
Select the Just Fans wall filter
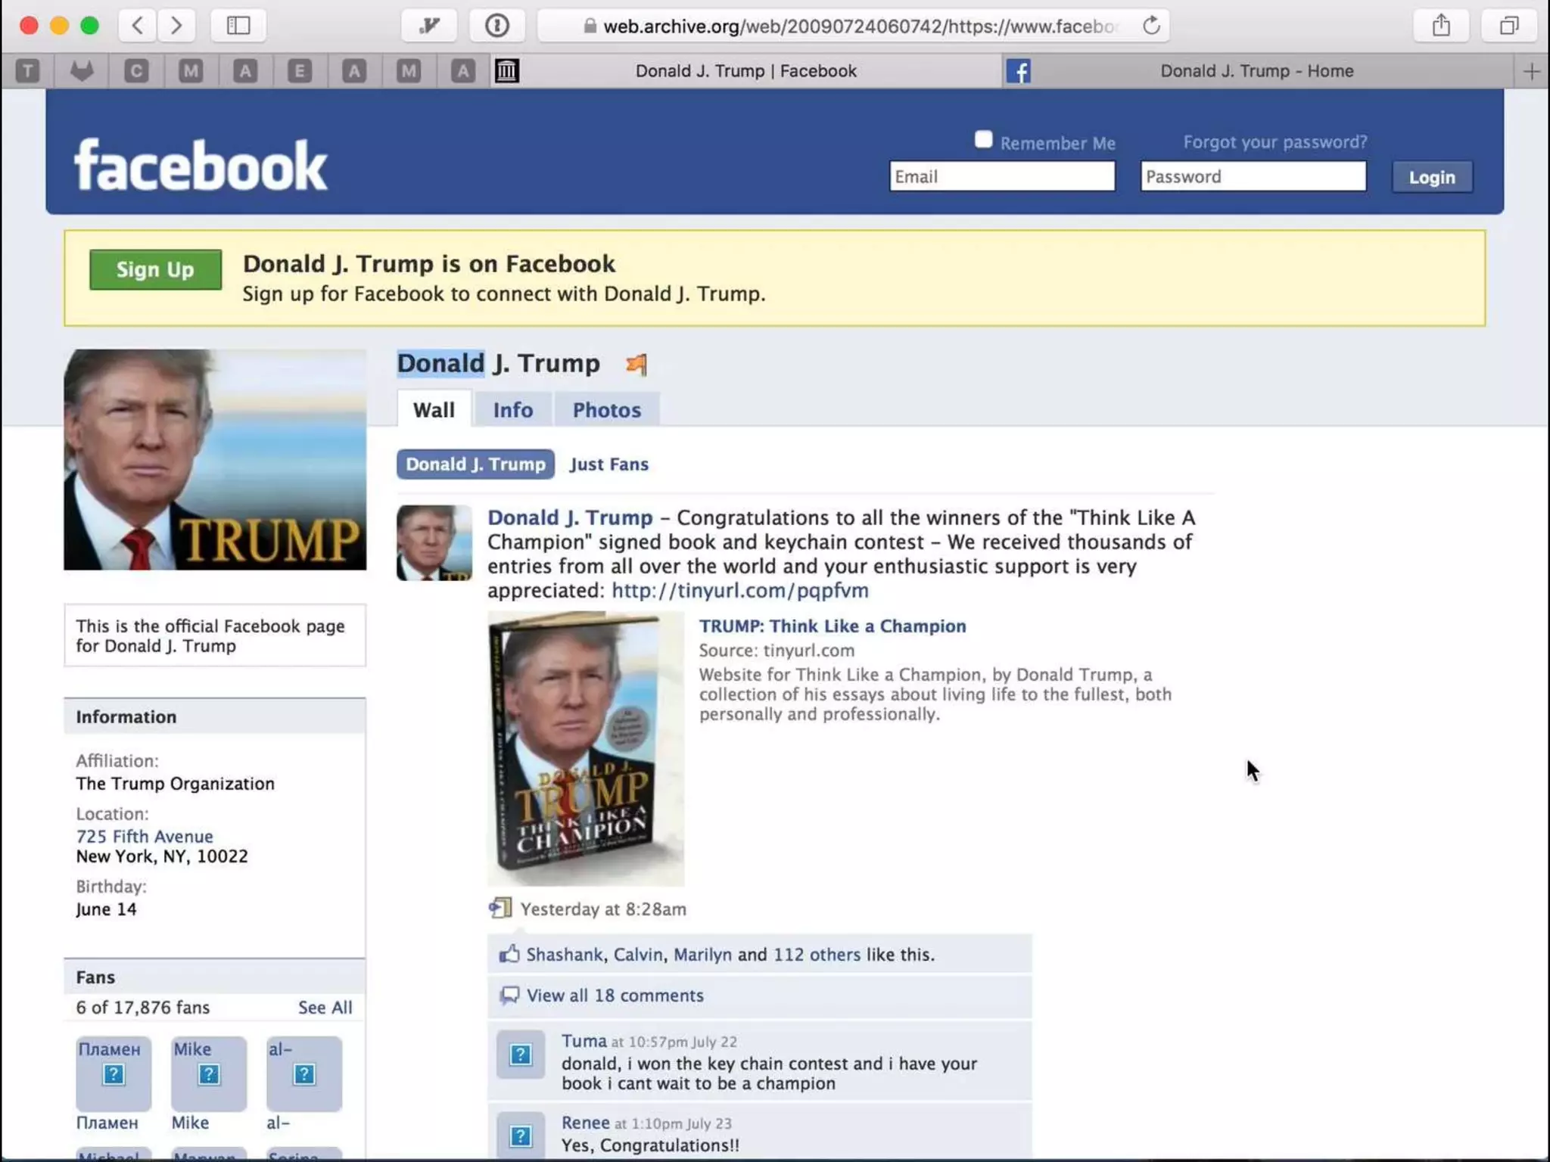pos(608,464)
